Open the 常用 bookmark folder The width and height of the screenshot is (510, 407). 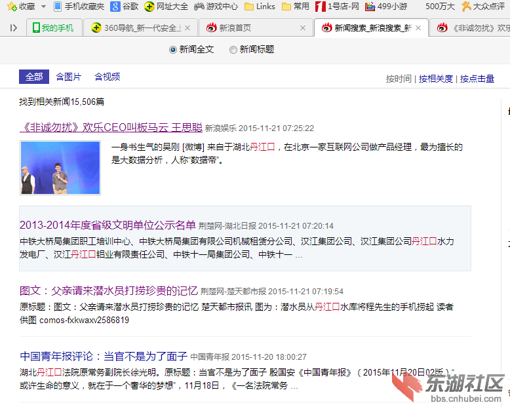coord(296,7)
